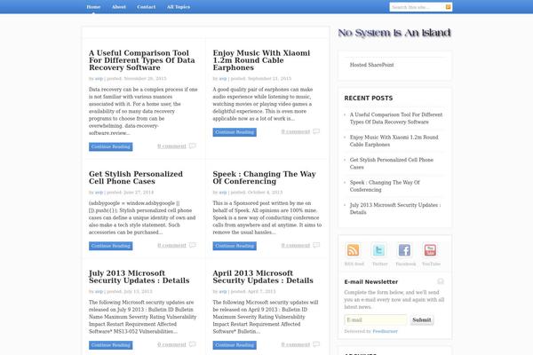Open the All Topics menu
This screenshot has height=355, width=533.
pos(179,7)
